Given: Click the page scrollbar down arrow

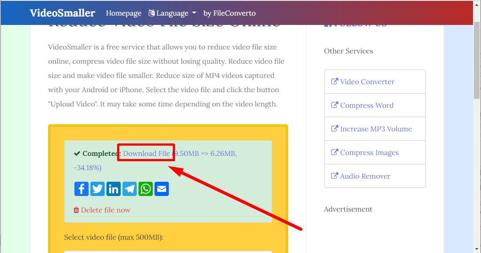Looking at the screenshot, I should (x=477, y=249).
